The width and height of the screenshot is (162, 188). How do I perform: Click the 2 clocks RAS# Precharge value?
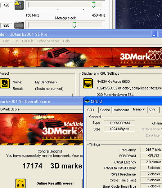pos(151,174)
